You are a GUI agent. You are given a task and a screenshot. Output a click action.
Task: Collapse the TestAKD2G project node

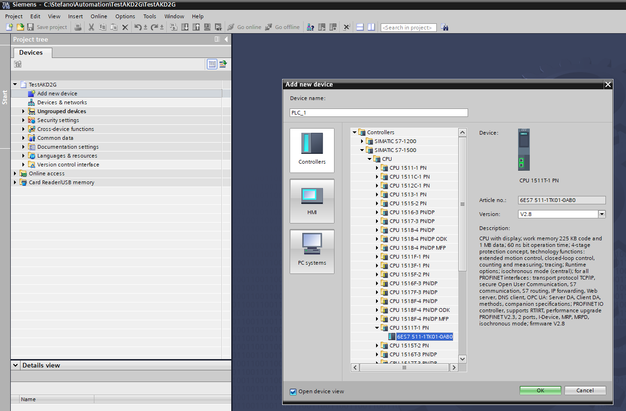click(x=15, y=85)
